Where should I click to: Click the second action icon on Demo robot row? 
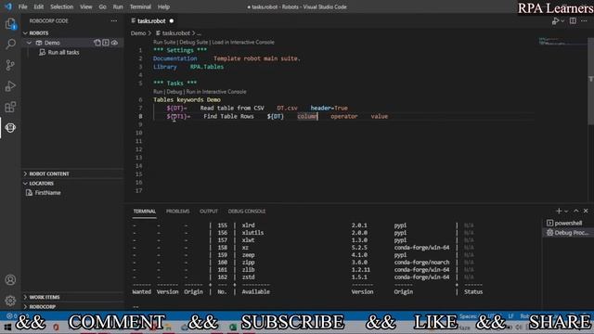(106, 43)
